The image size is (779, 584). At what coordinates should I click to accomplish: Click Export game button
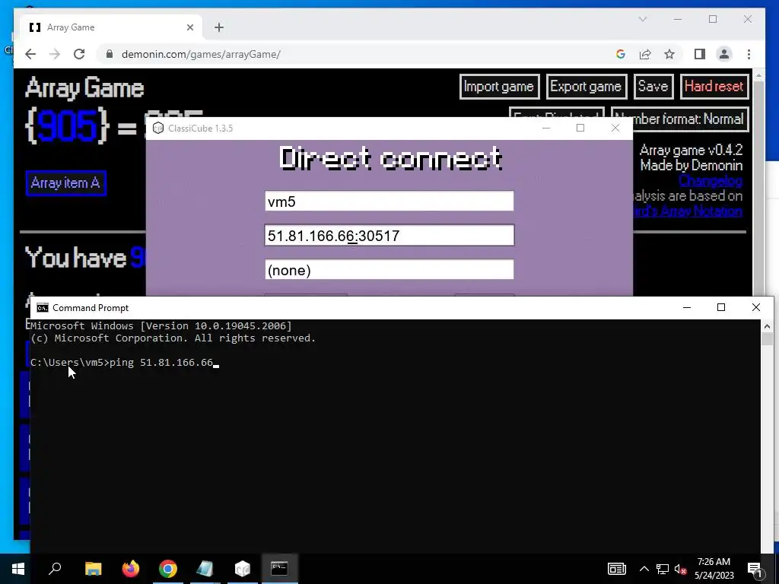587,87
